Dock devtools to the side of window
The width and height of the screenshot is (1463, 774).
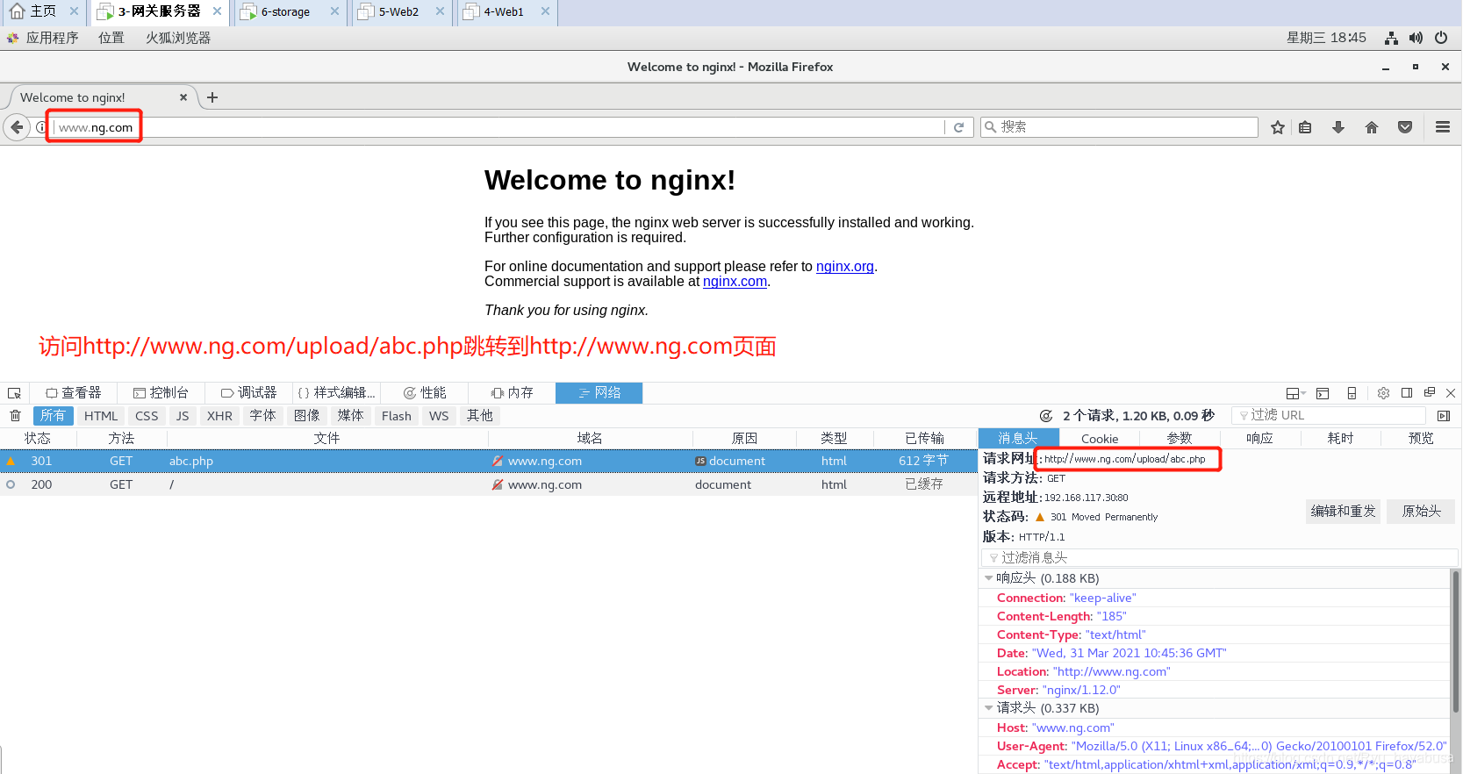coord(1407,393)
